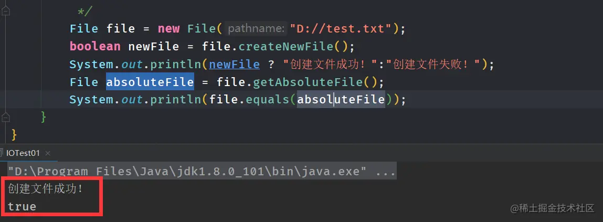Toggle the fold marker beside the comment end */
Screen dimensions: 603x222
coord(5,11)
